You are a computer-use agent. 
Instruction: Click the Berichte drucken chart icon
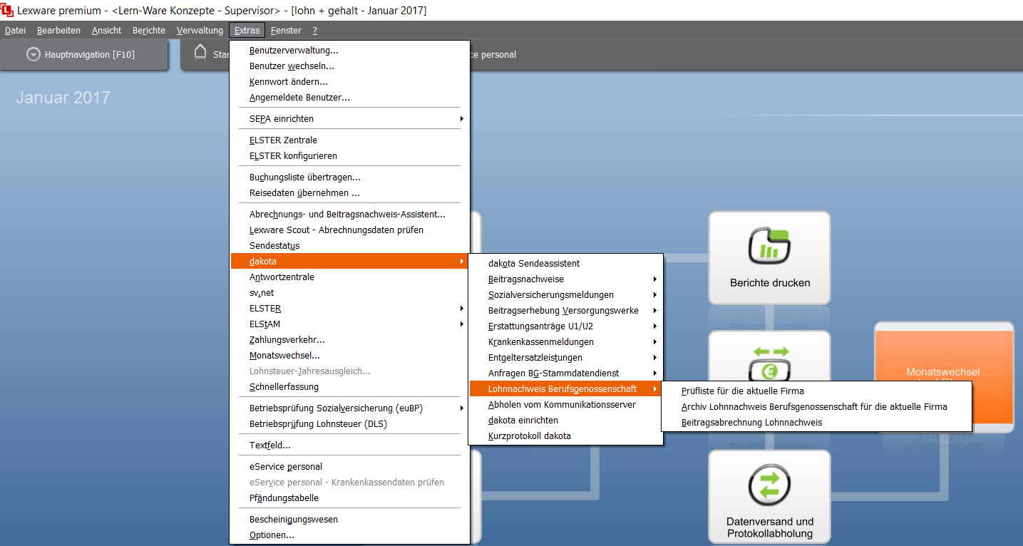point(769,246)
